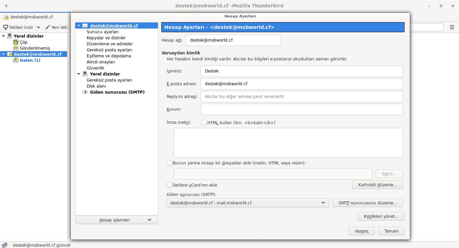
Task: Click the Kurum input field
Action: coord(302,109)
